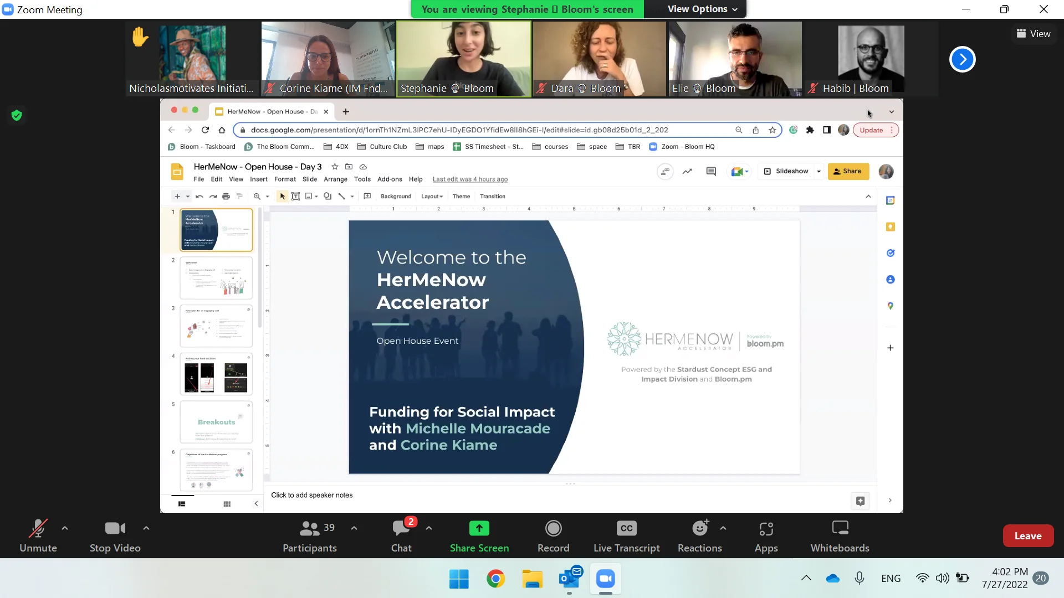Expand Reactions options arrow
Screen dimensions: 1064x598
click(723, 528)
